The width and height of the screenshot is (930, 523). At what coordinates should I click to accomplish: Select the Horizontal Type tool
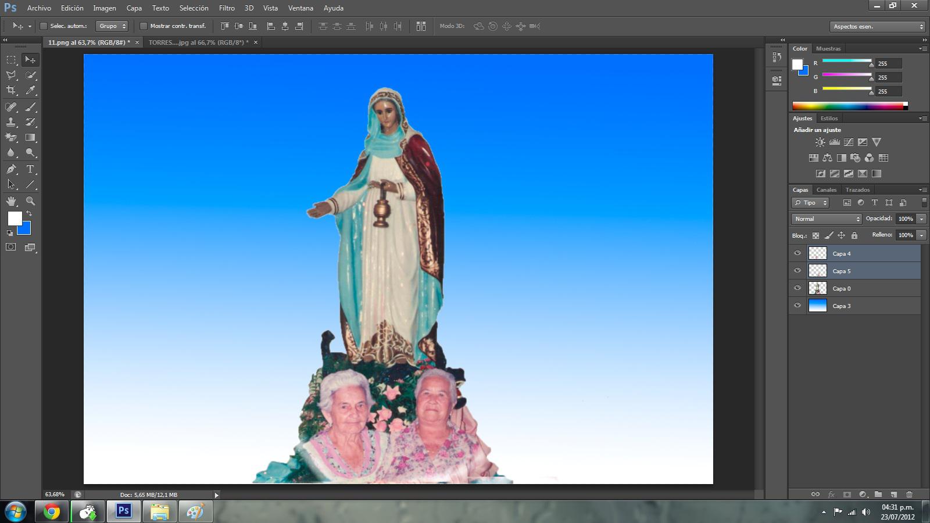[30, 169]
